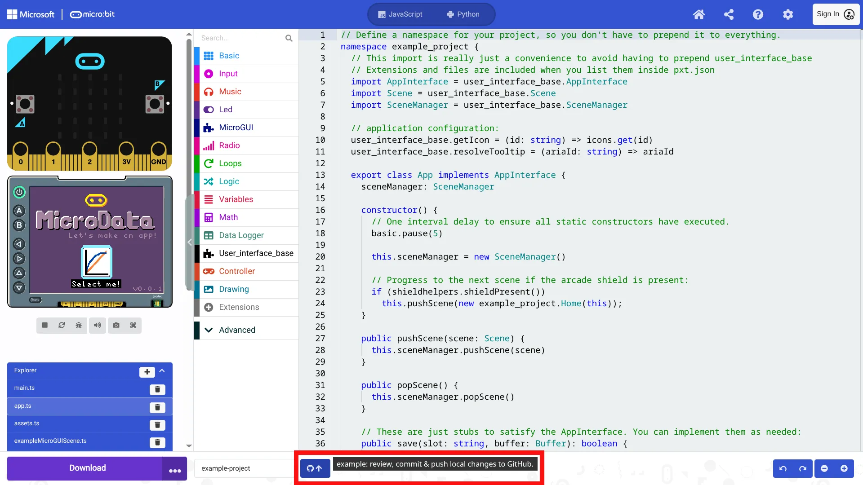Screen dimensions: 863x485
Task: Collapse the Explorer panel
Action: [162, 371]
